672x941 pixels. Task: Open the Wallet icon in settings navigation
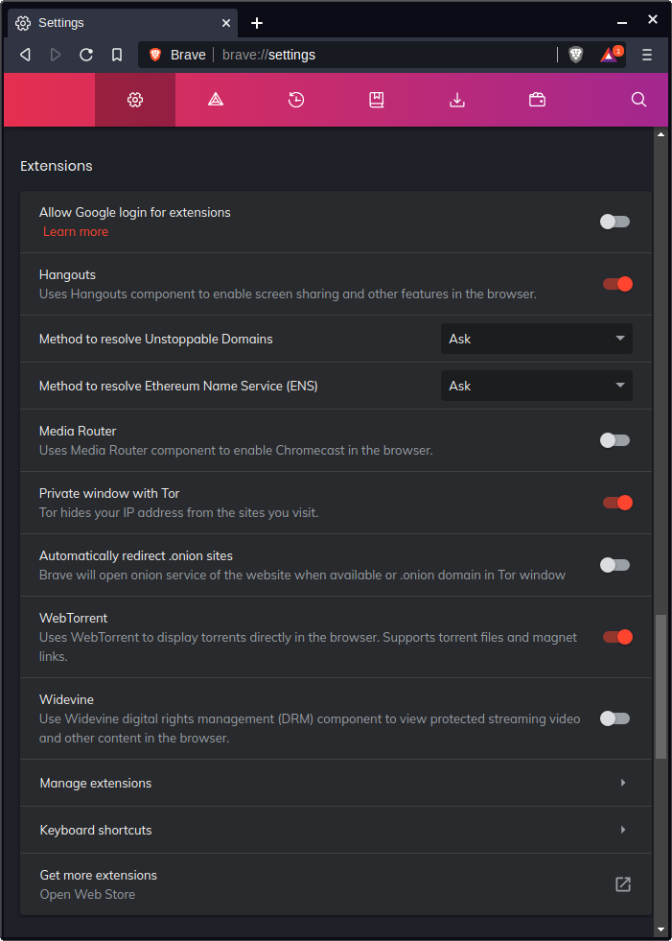pos(537,100)
